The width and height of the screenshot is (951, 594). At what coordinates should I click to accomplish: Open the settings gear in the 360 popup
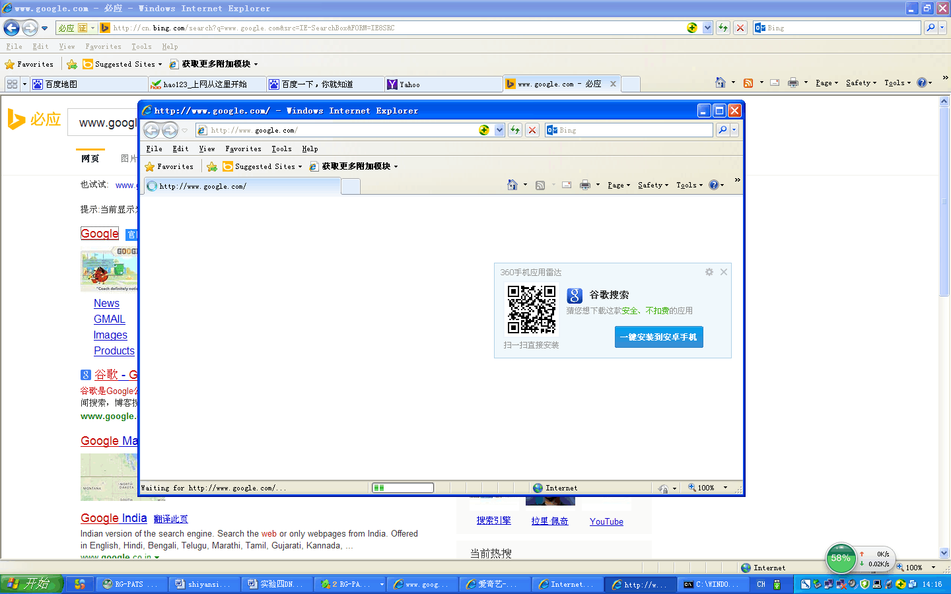pyautogui.click(x=709, y=272)
